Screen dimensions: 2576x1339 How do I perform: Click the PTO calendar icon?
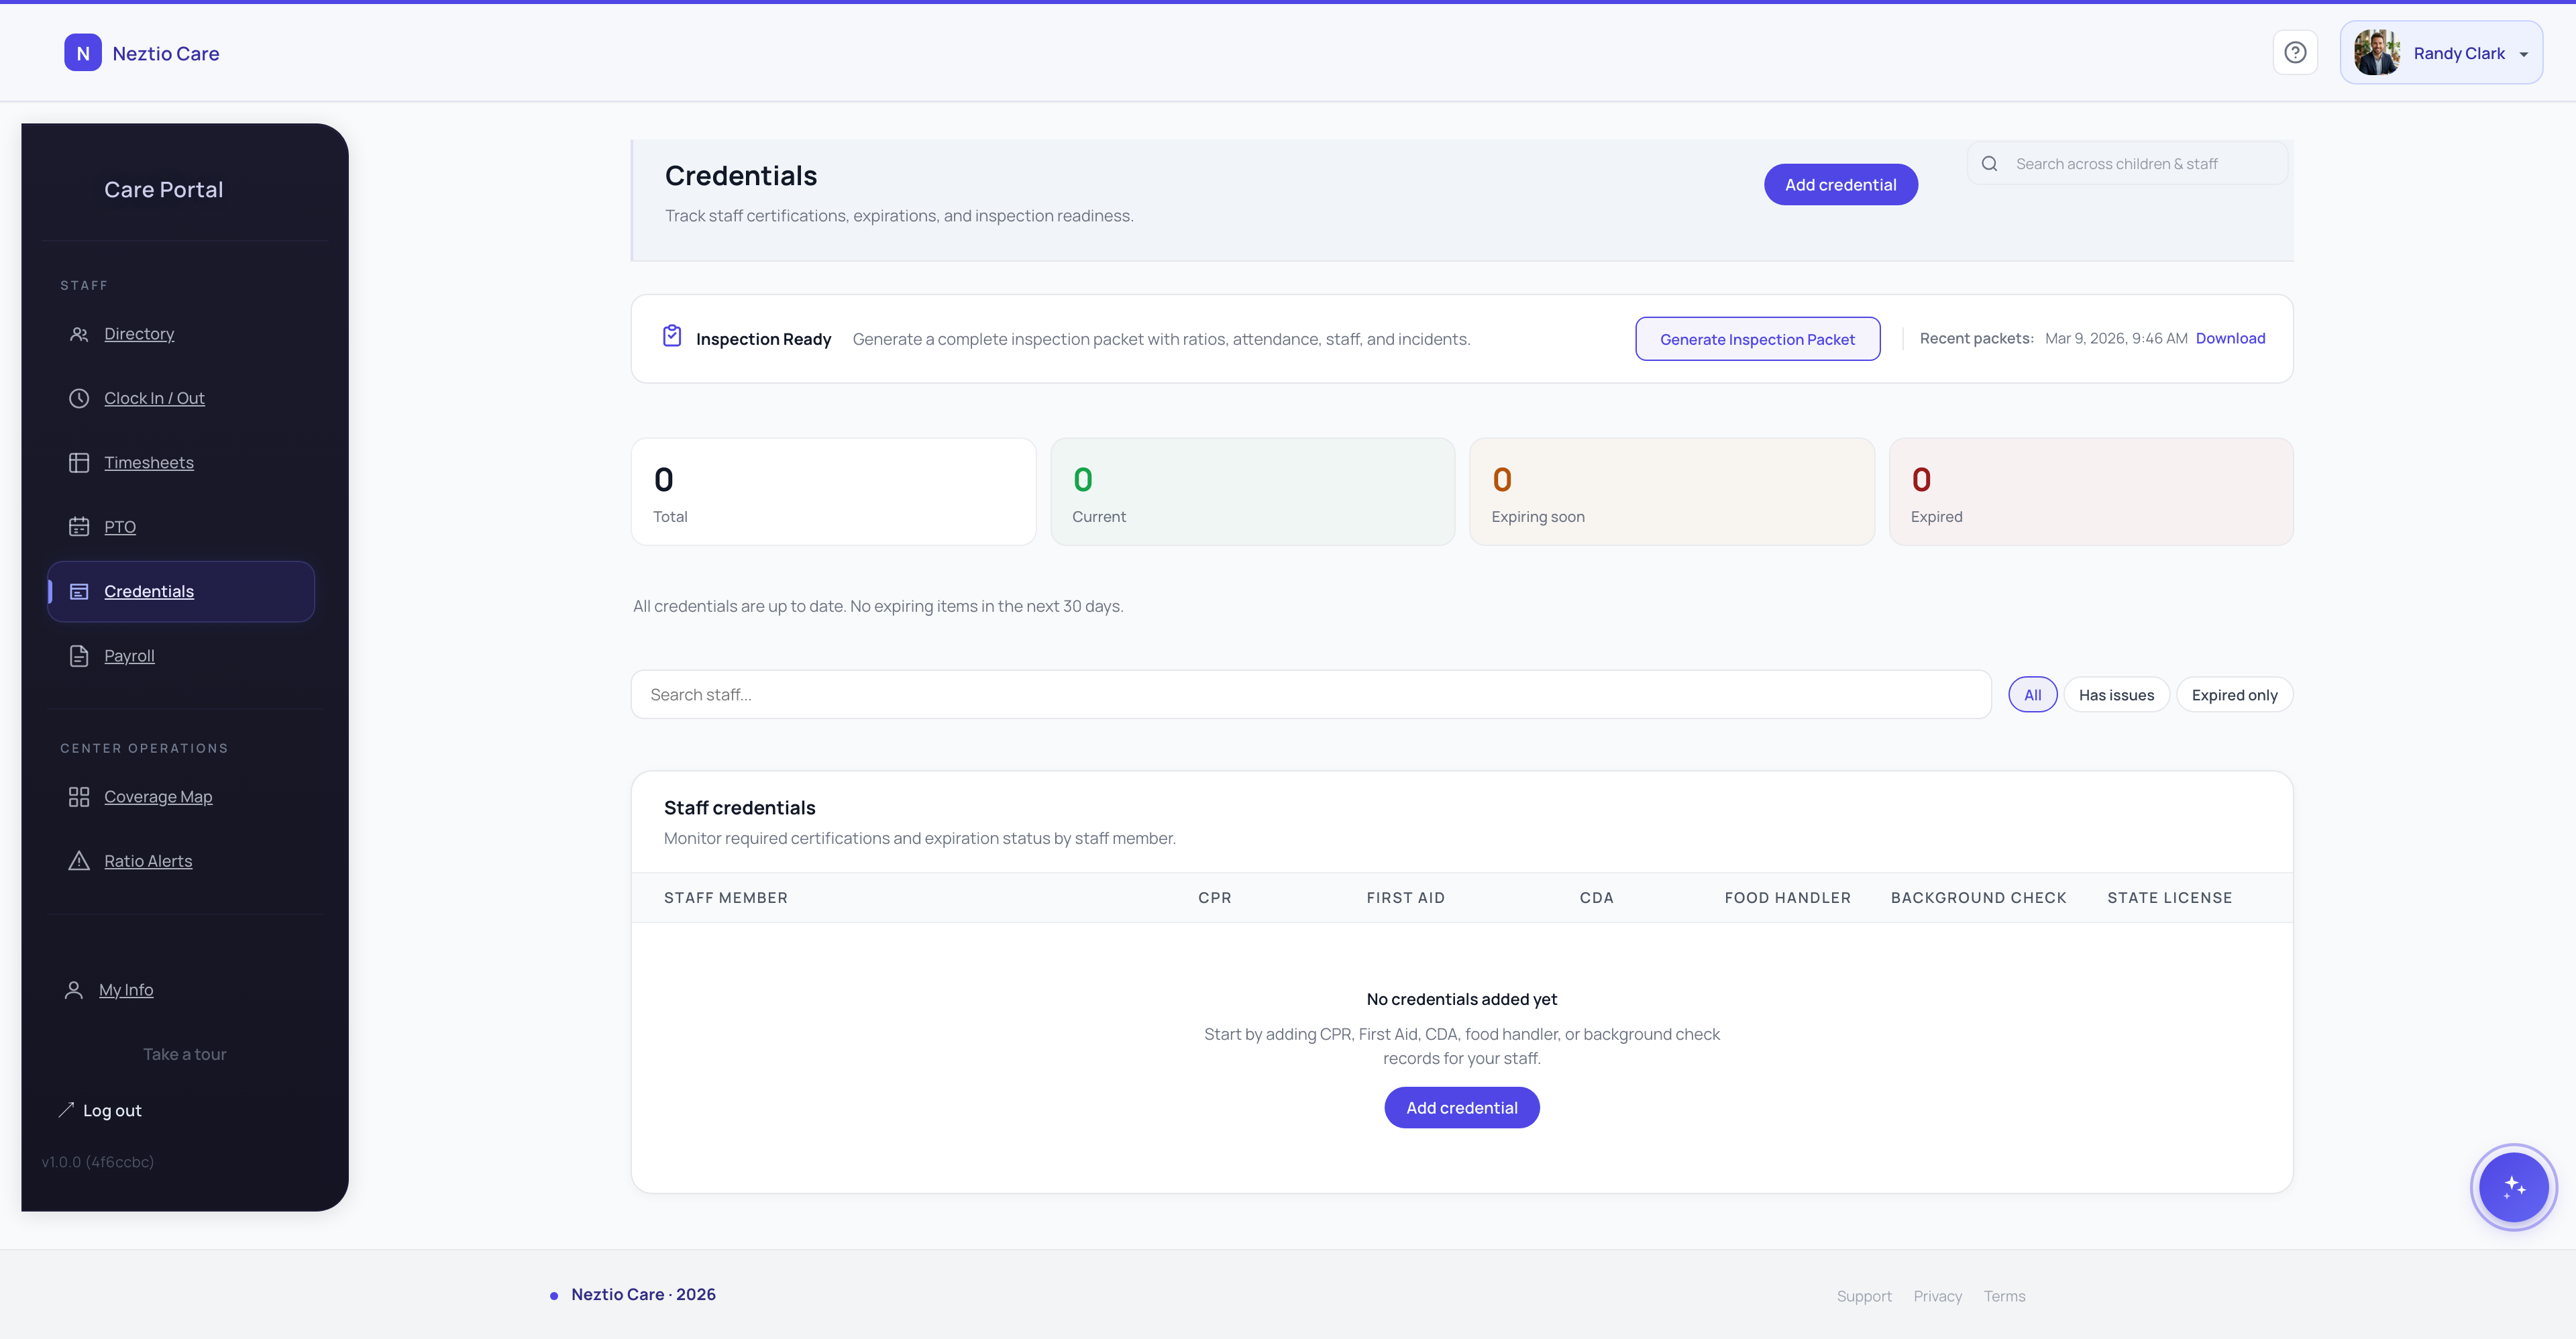[80, 526]
